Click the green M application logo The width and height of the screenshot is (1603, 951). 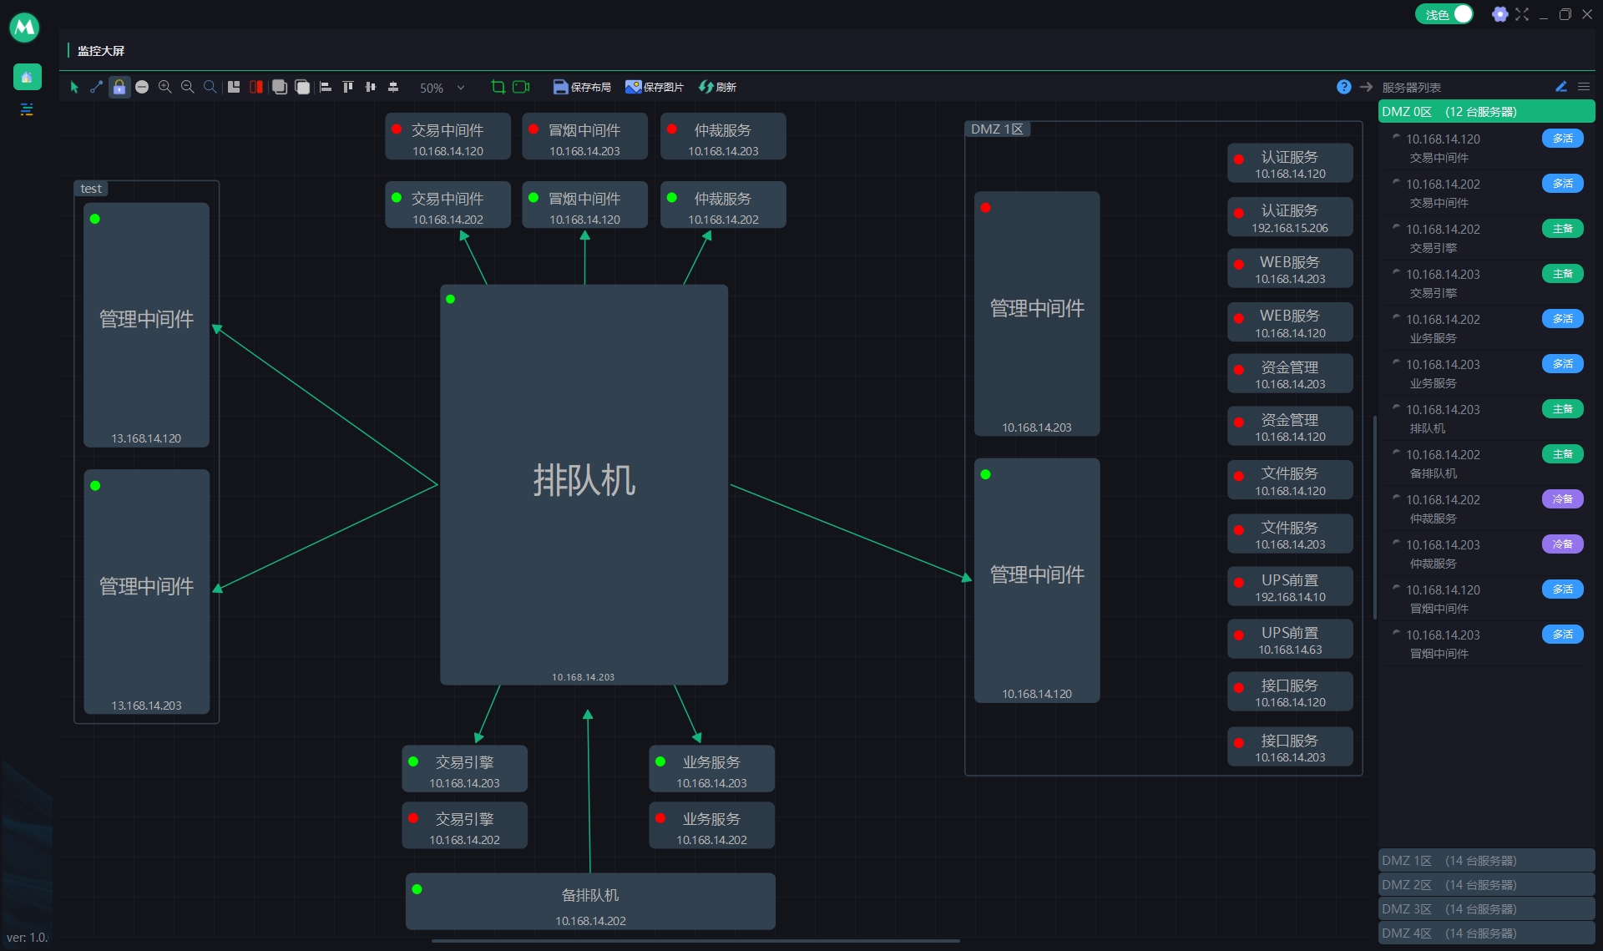click(25, 28)
